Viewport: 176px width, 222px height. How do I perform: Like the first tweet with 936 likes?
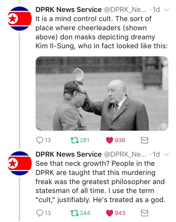[x=109, y=140]
